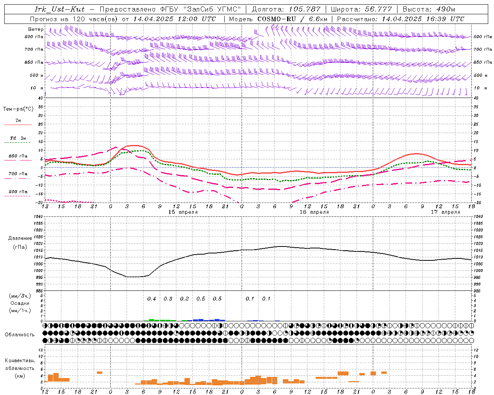Screen dimensions: 494x395
Task: Click the station name Irk_Ust-Kut
Action: (59, 9)
